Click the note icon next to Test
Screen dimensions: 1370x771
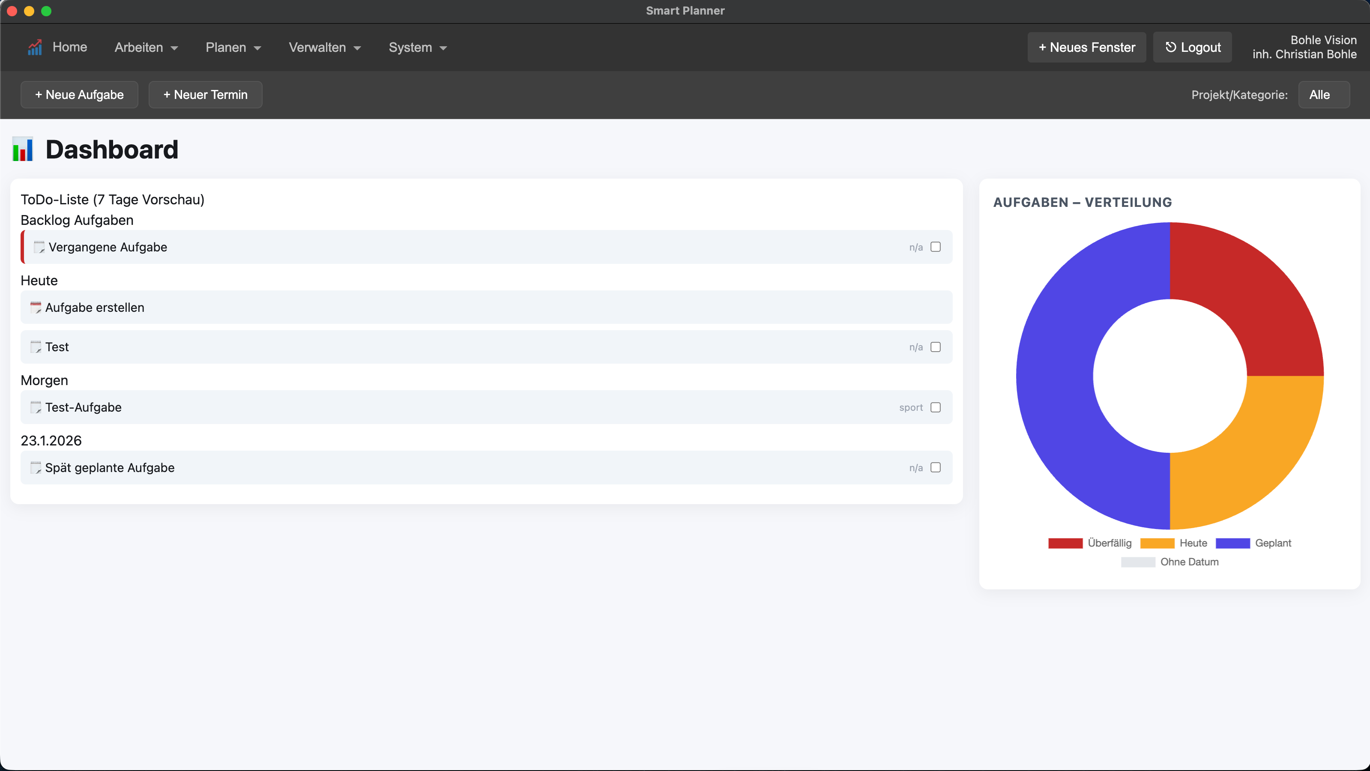[x=36, y=347]
